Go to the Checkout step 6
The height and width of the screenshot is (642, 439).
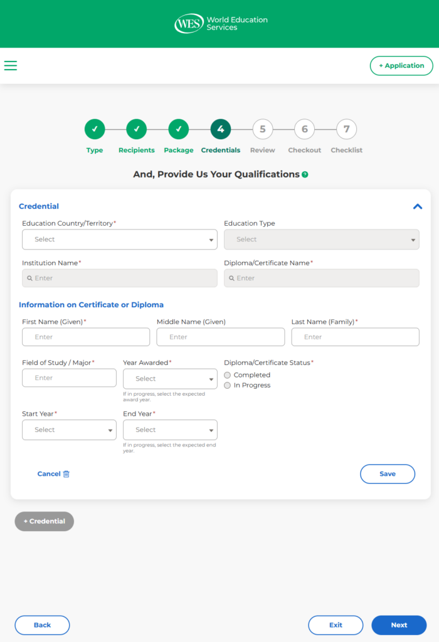[304, 129]
